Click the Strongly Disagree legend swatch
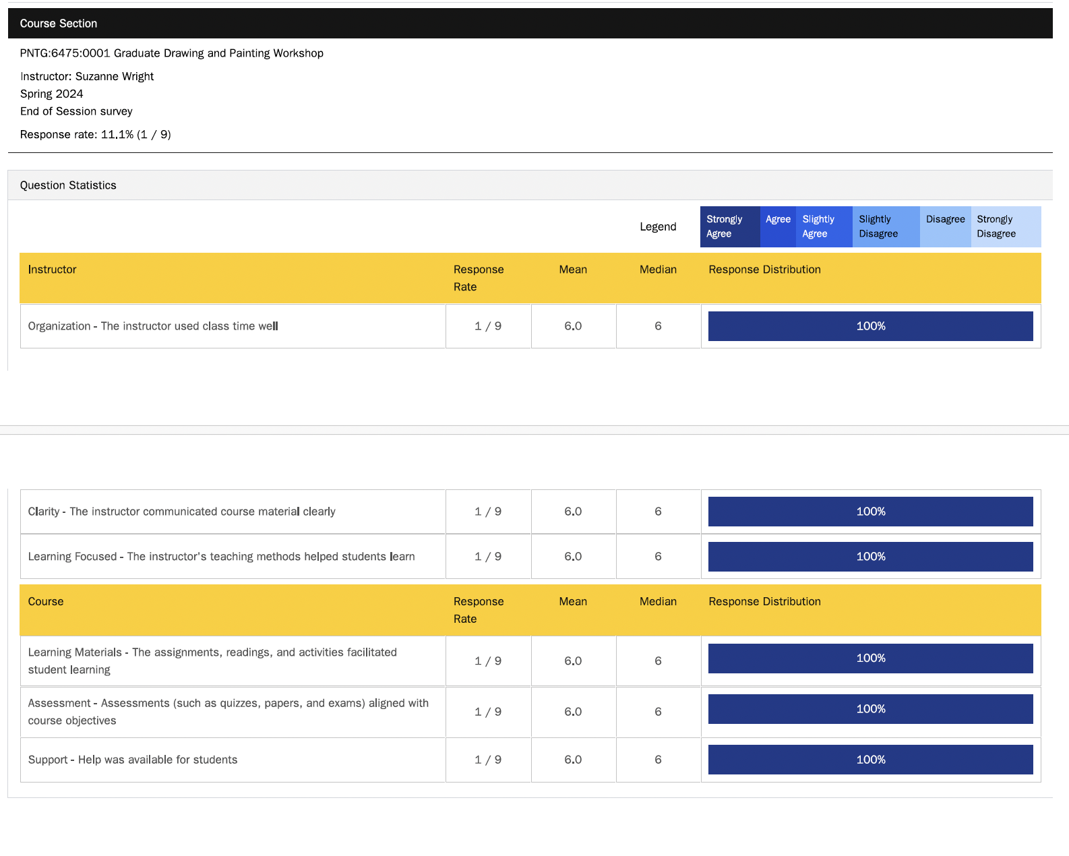Screen dimensions: 1069x856 click(1006, 226)
